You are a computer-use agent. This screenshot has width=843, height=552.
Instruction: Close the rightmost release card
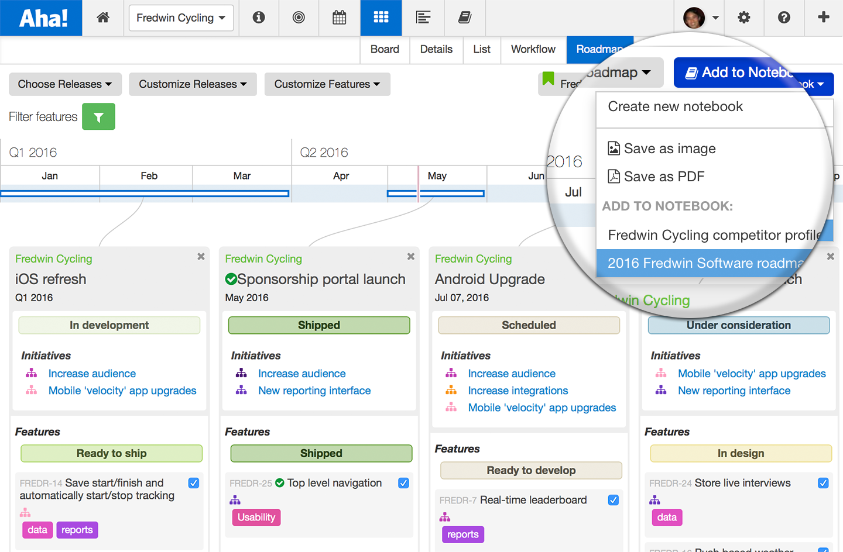click(x=830, y=257)
